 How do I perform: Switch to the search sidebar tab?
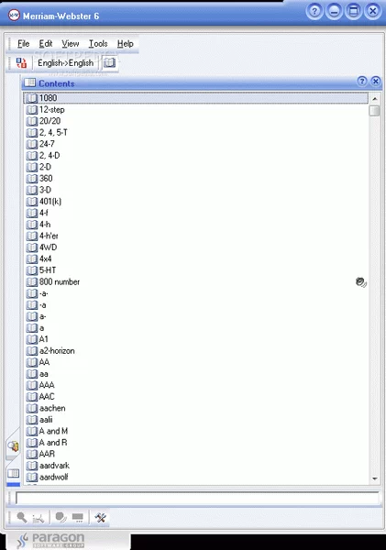[x=14, y=446]
